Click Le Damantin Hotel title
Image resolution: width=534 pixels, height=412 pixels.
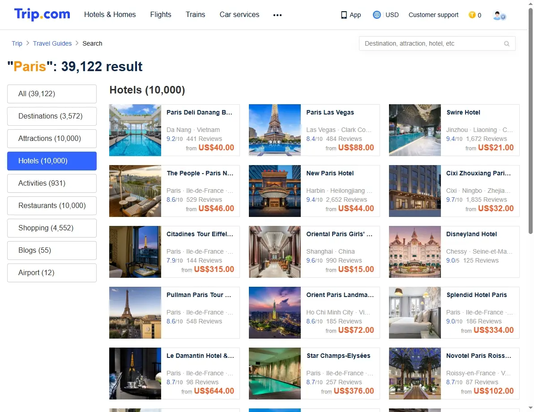[x=200, y=356]
